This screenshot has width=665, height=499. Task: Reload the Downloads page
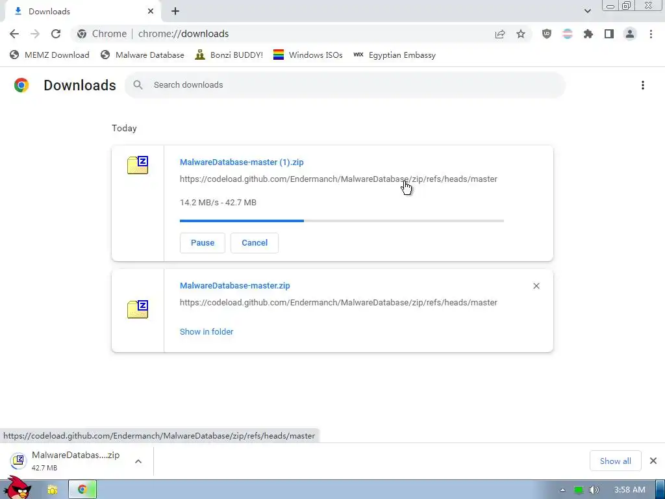[x=56, y=34]
